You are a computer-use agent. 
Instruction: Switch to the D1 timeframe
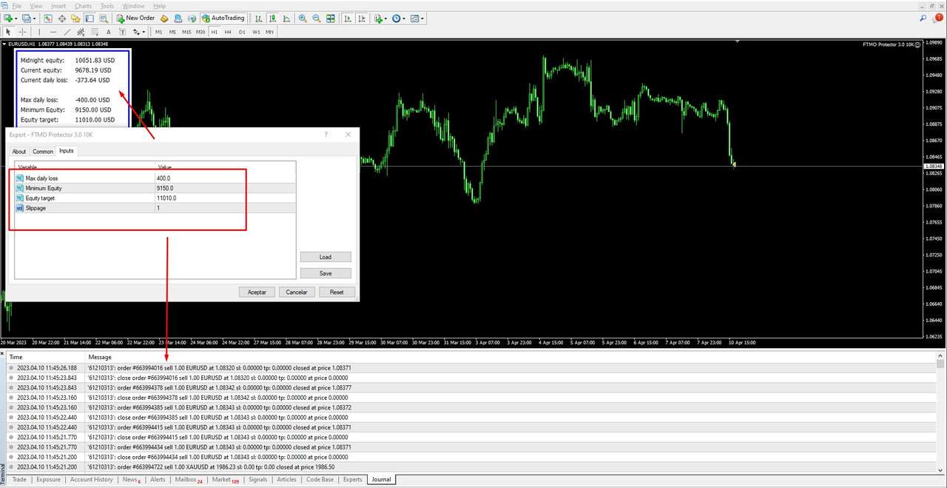[242, 32]
